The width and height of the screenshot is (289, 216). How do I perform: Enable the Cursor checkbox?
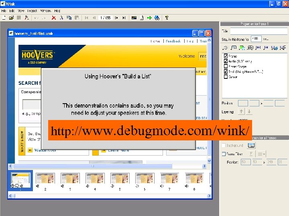click(226, 76)
